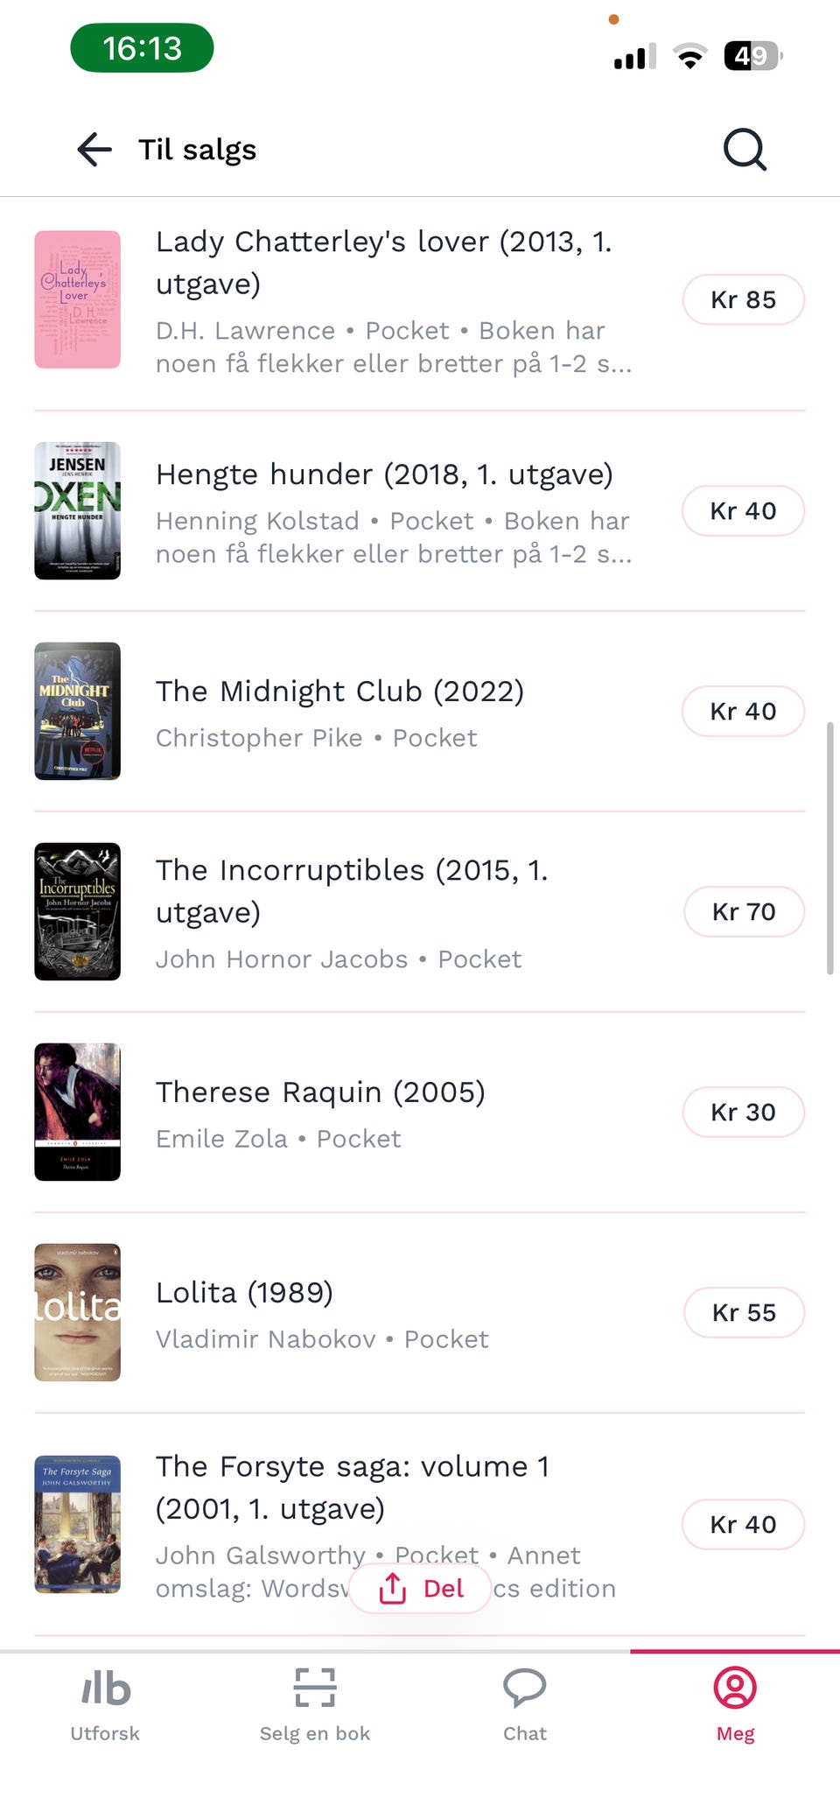This screenshot has height=1819, width=840.
Task: Open The Incorruptibles cover thumbnail
Action: click(x=77, y=911)
